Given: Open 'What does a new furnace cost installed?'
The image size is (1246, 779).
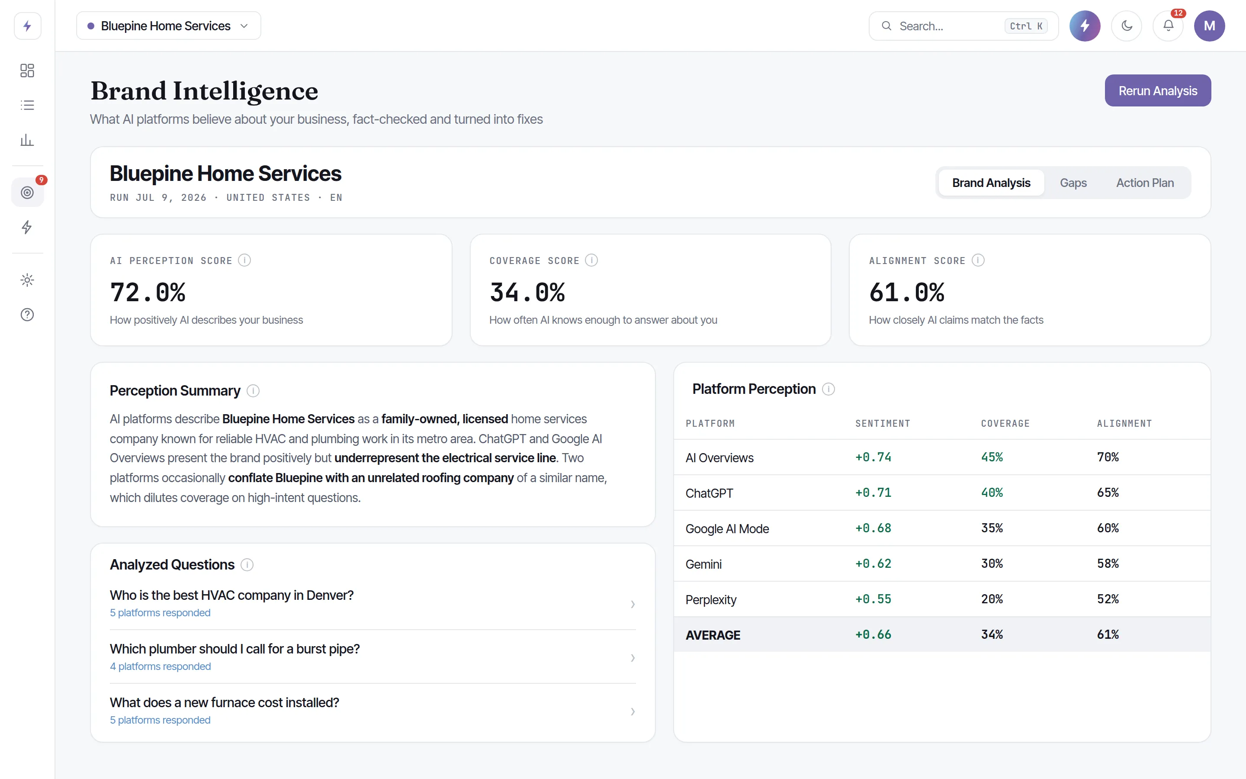Looking at the screenshot, I should pyautogui.click(x=224, y=702).
